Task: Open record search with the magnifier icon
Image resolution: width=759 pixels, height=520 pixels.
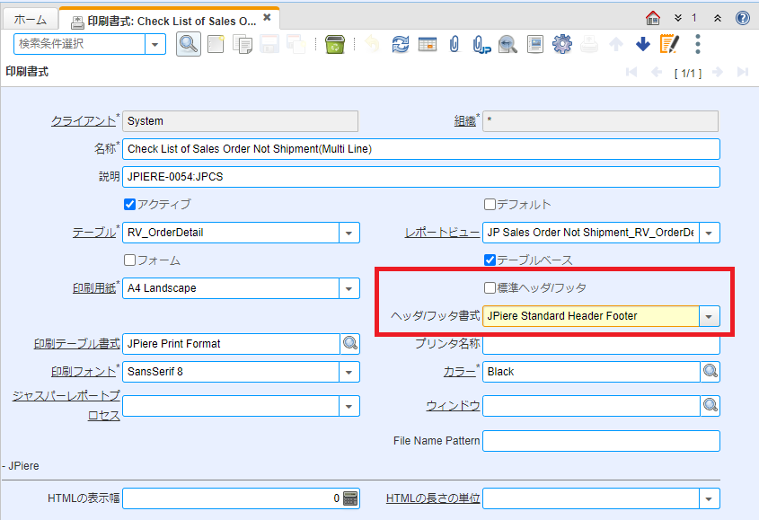Action: [189, 43]
